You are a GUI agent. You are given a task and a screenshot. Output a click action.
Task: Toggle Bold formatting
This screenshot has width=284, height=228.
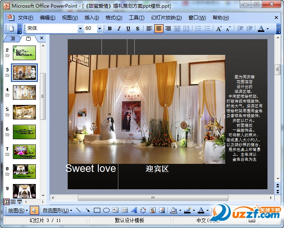(x=110, y=29)
